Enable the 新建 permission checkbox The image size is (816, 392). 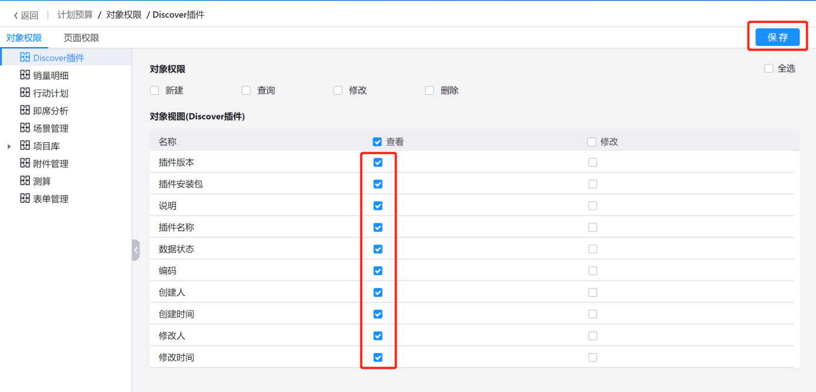click(155, 91)
